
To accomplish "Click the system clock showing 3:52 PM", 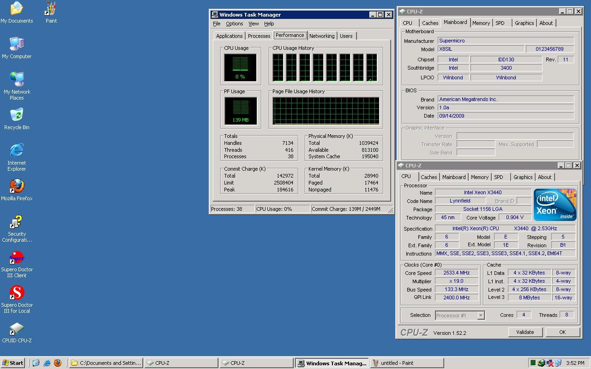I will [575, 363].
